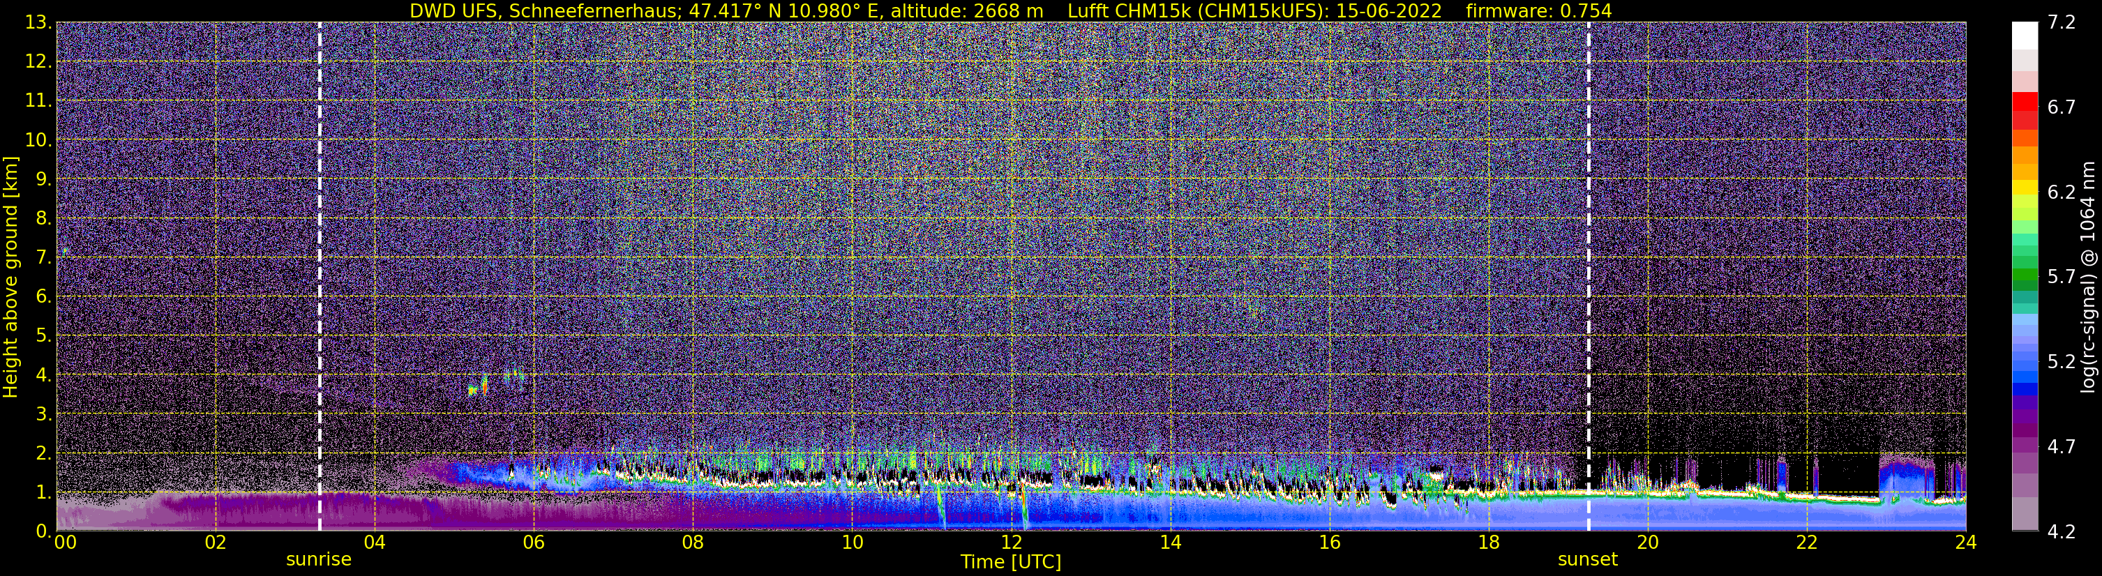This screenshot has height=576, width=2102.
Task: Click the y-axis tick label '9.'
Action: pyautogui.click(x=43, y=179)
